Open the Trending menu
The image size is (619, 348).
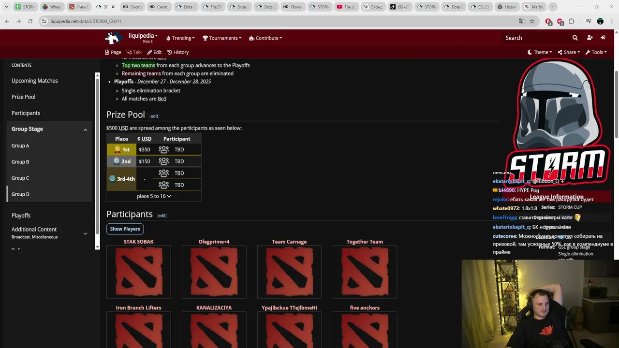click(180, 38)
